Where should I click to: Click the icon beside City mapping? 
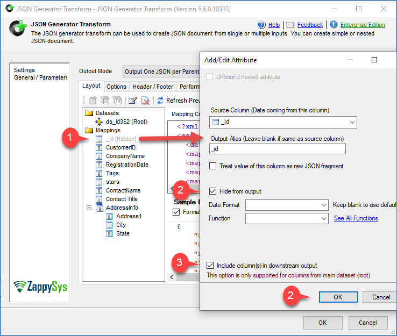pos(109,225)
